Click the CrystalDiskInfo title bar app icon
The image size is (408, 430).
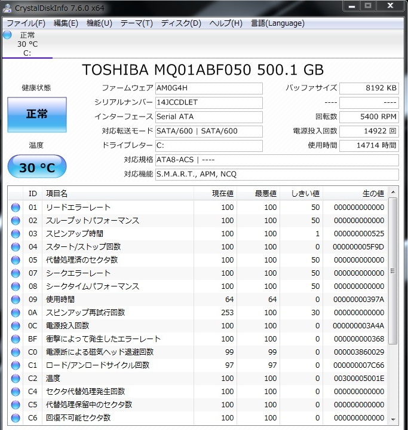[x=7, y=7]
